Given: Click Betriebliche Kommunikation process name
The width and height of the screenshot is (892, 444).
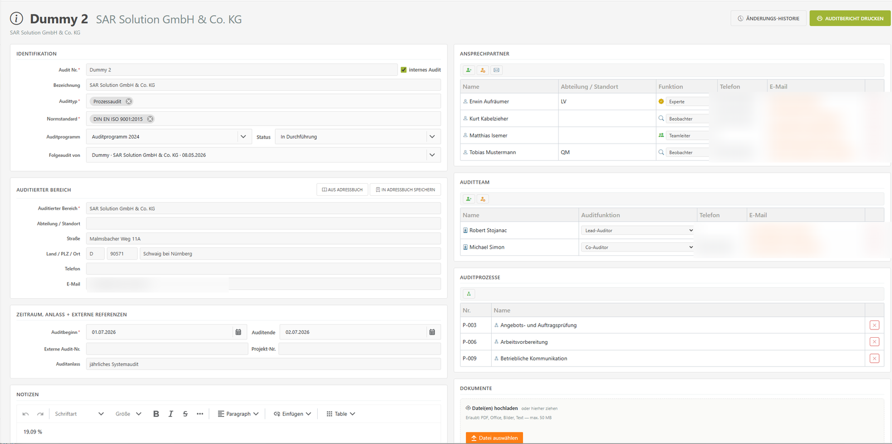Looking at the screenshot, I should point(534,358).
